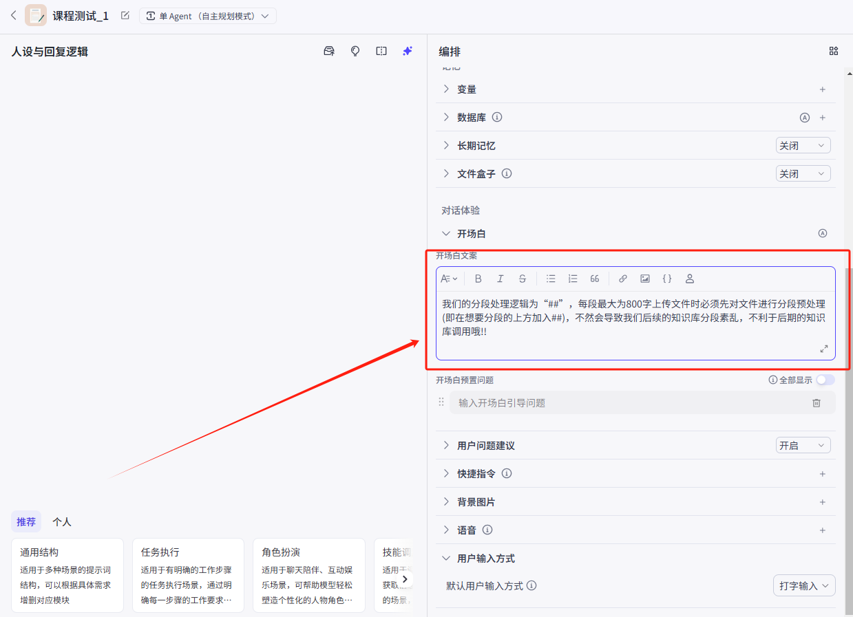Switch to the 个人 tab
The width and height of the screenshot is (853, 617).
tap(62, 522)
